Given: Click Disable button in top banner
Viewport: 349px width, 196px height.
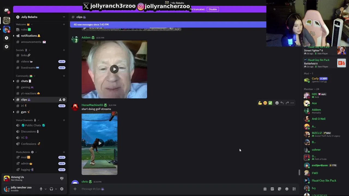Looking at the screenshot, I should (x=213, y=9).
